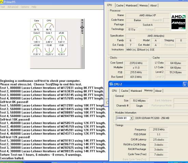The image size is (188, 163).
Task: Click the Technology field 0.13 µ
Action: pyautogui.click(x=132, y=29)
